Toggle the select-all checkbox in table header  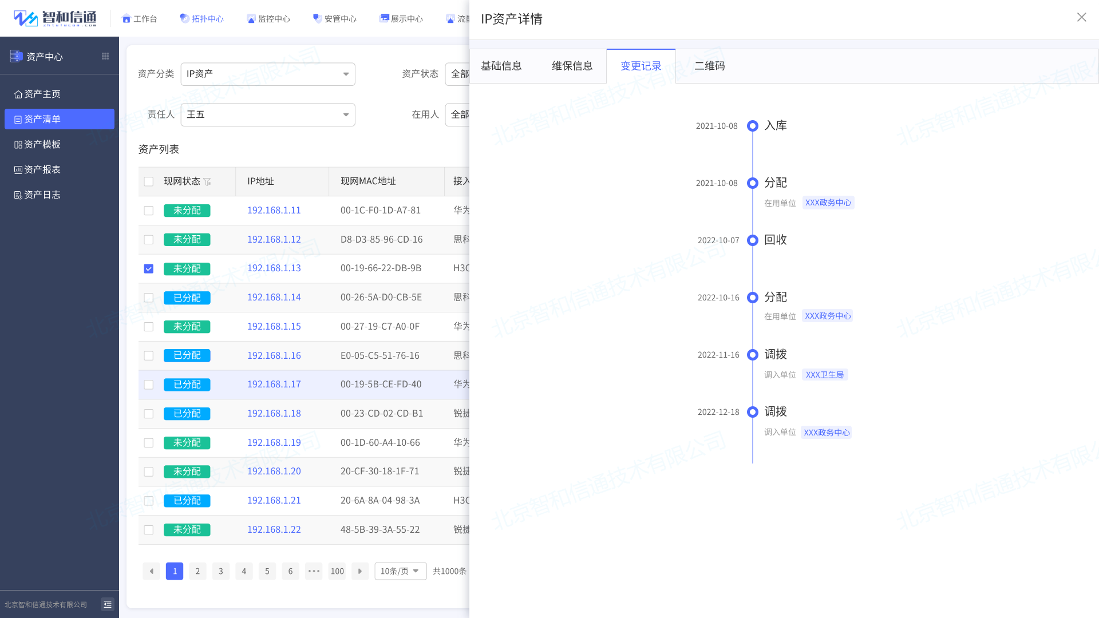(148, 181)
